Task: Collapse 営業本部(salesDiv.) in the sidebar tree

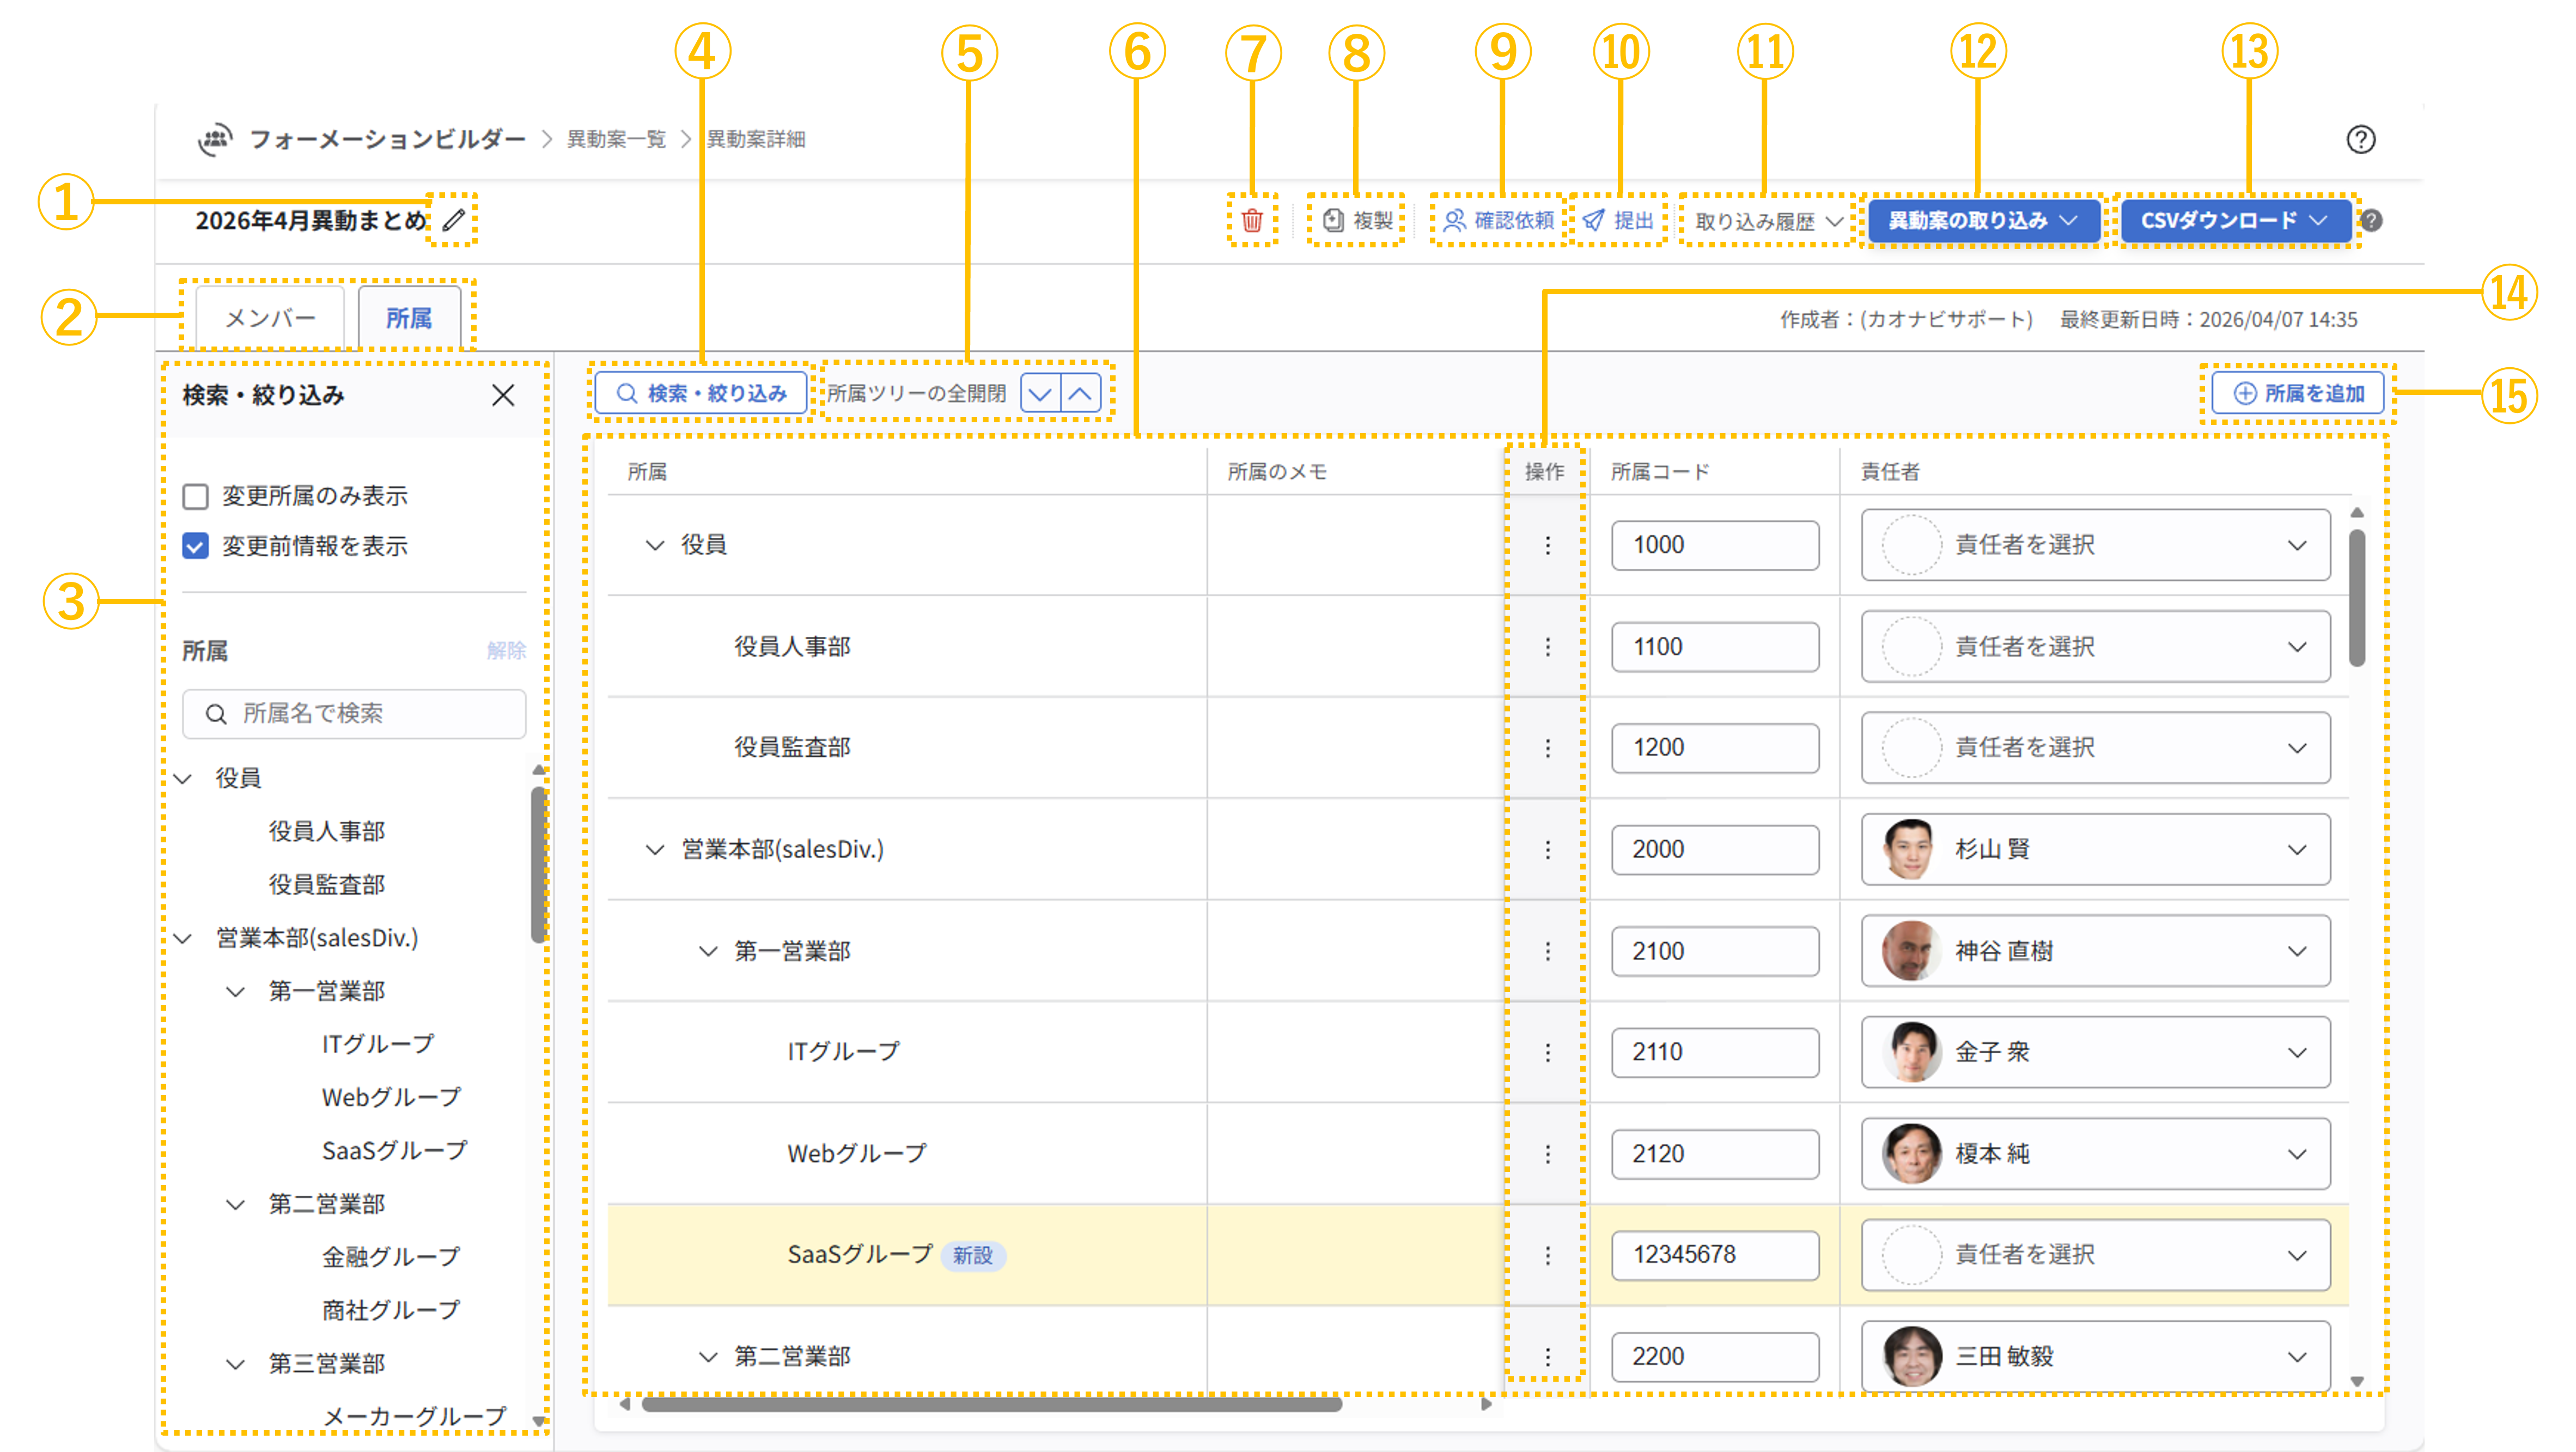Action: [183, 937]
